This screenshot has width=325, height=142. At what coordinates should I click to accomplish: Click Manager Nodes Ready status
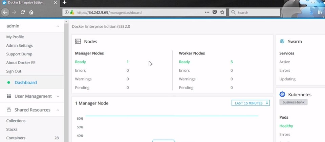(81, 62)
